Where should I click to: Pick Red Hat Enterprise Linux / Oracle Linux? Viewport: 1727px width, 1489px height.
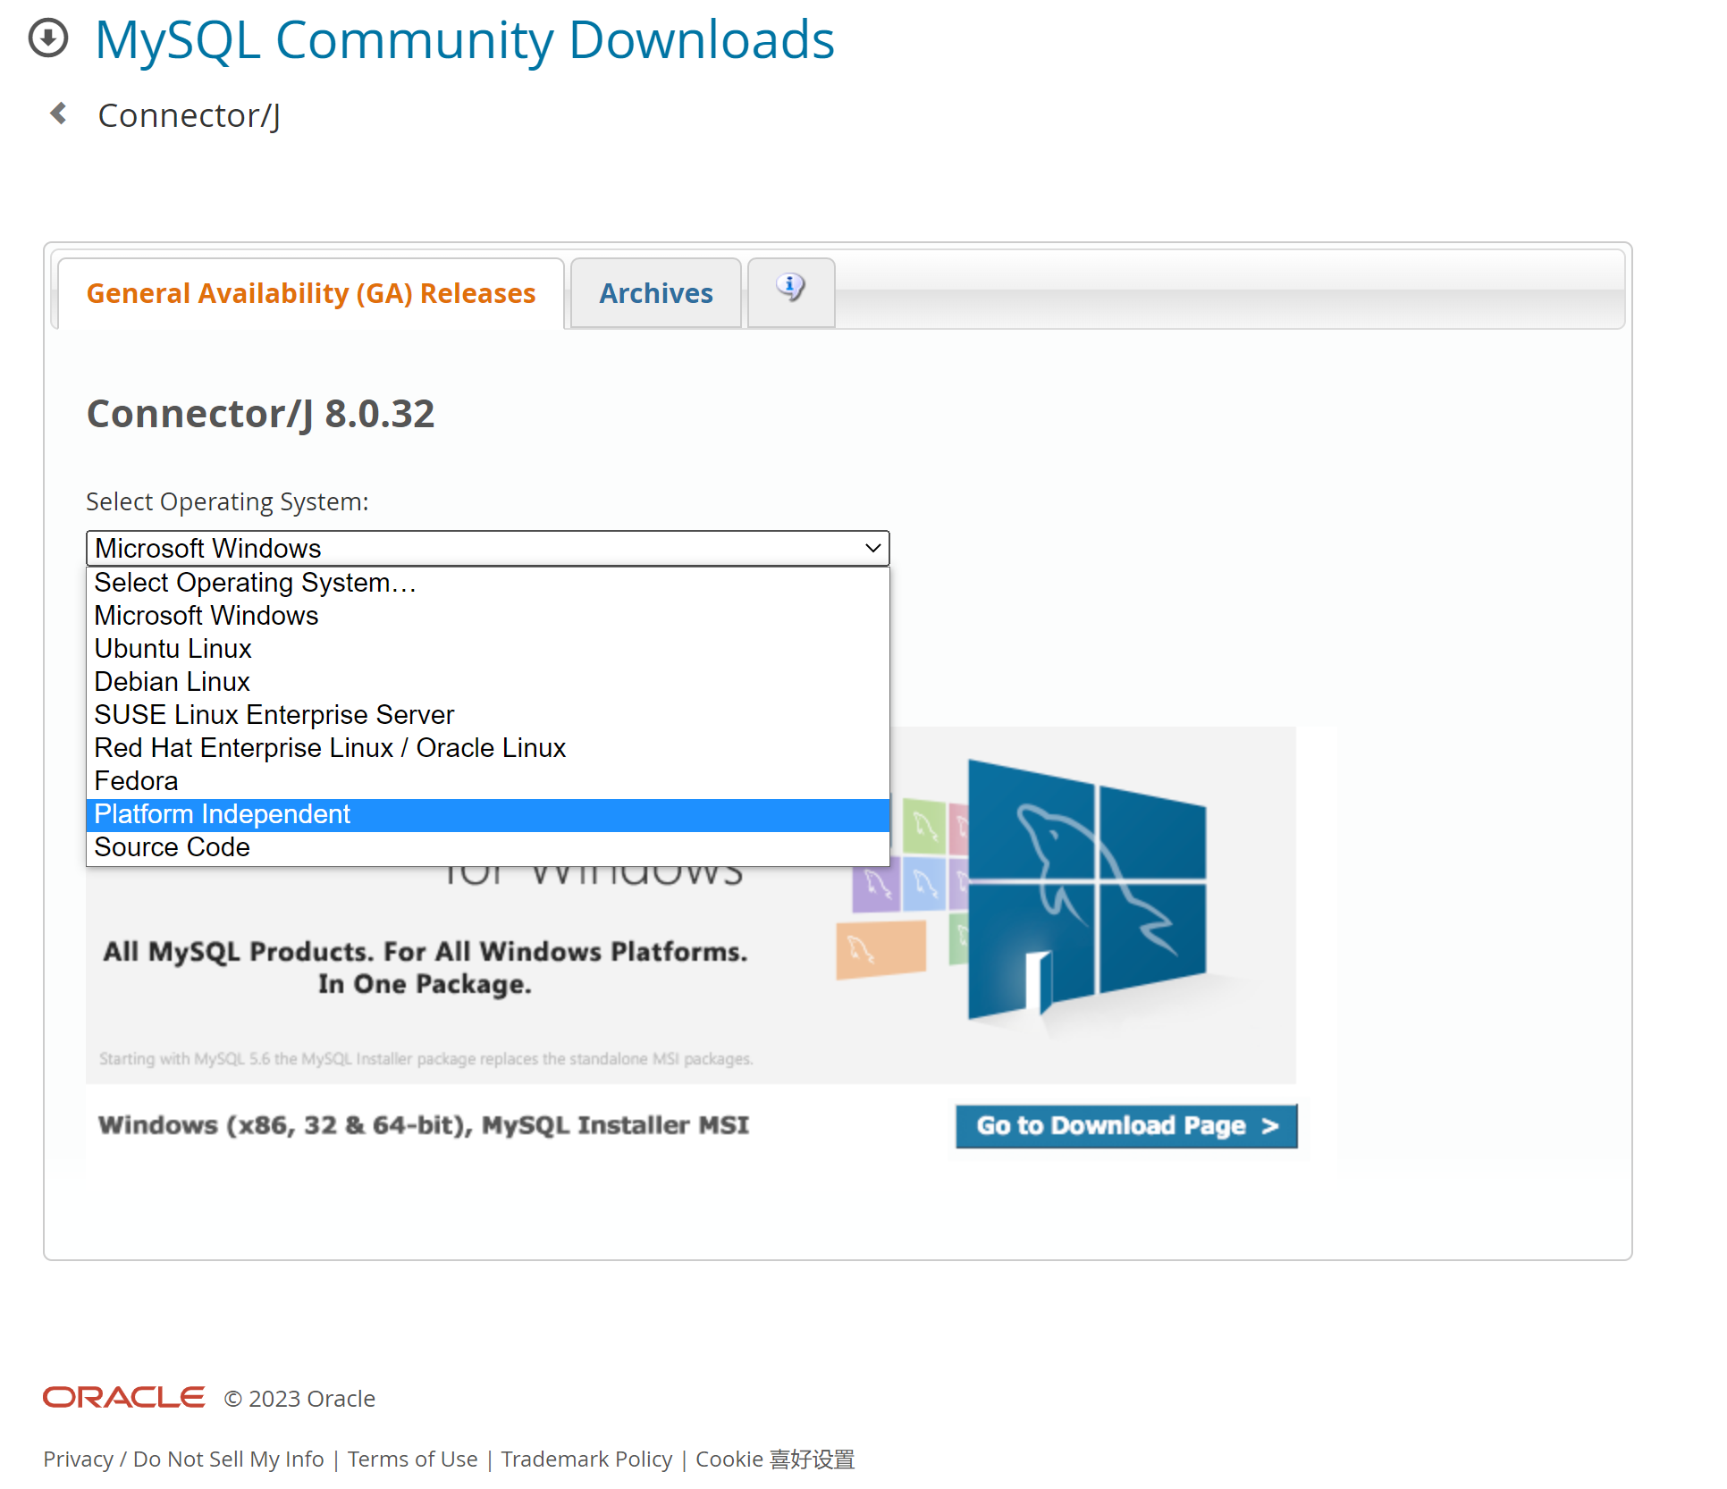pos(488,748)
